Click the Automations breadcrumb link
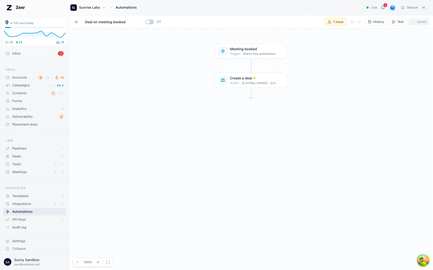The height and width of the screenshot is (270, 433). point(126,8)
